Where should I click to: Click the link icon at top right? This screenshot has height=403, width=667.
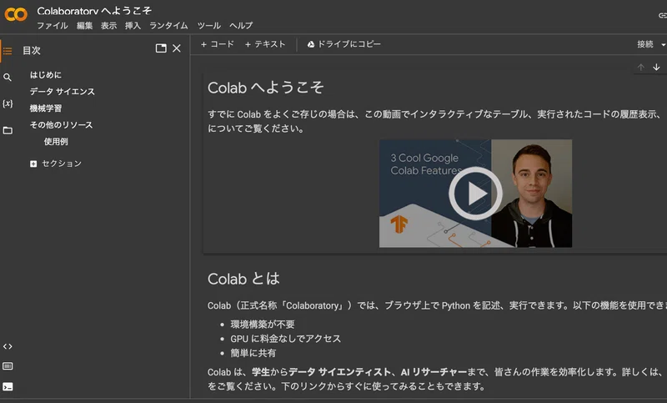coord(662,15)
